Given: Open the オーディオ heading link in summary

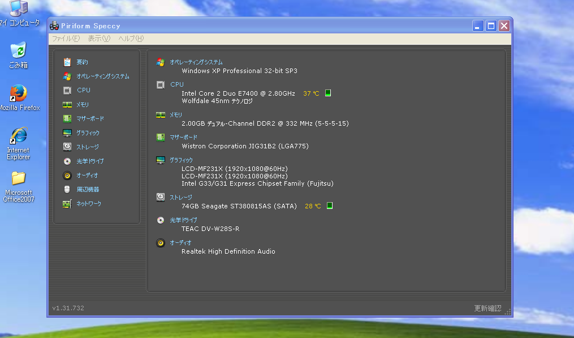Looking at the screenshot, I should point(180,243).
